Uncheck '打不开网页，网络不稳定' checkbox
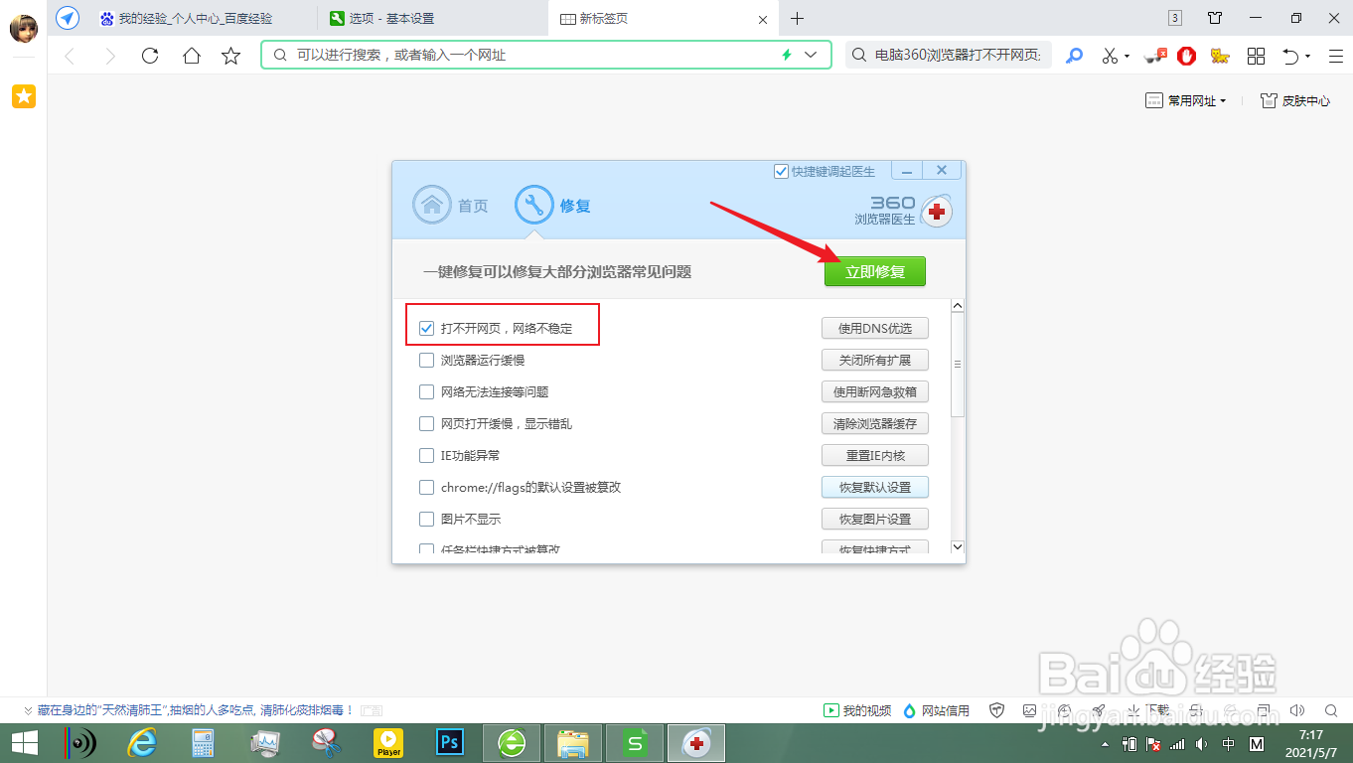The image size is (1353, 763). click(427, 328)
